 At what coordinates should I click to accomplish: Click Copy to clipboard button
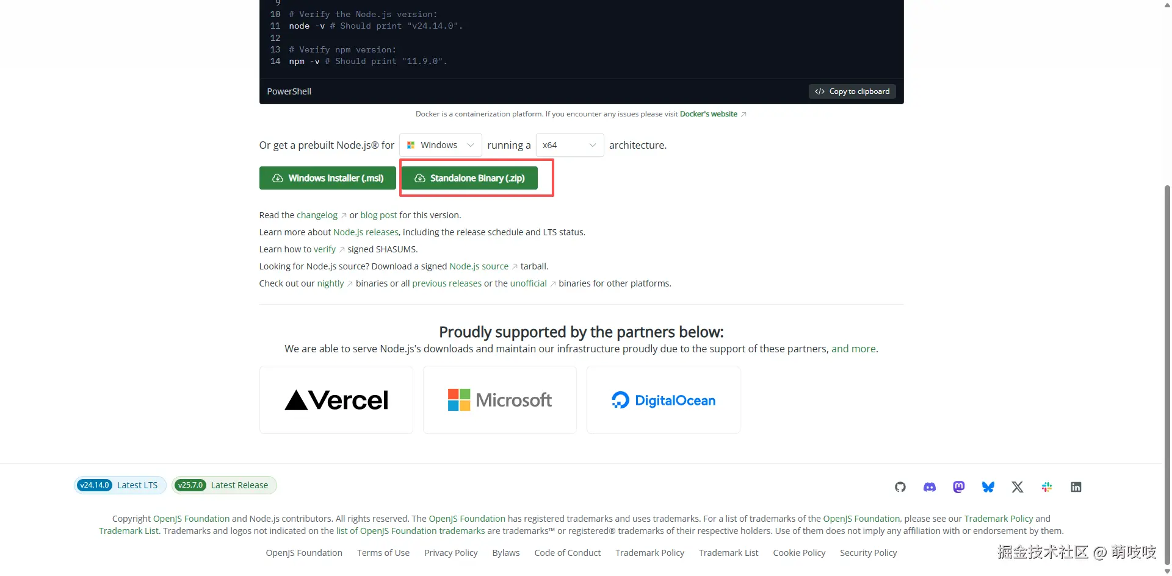click(852, 91)
